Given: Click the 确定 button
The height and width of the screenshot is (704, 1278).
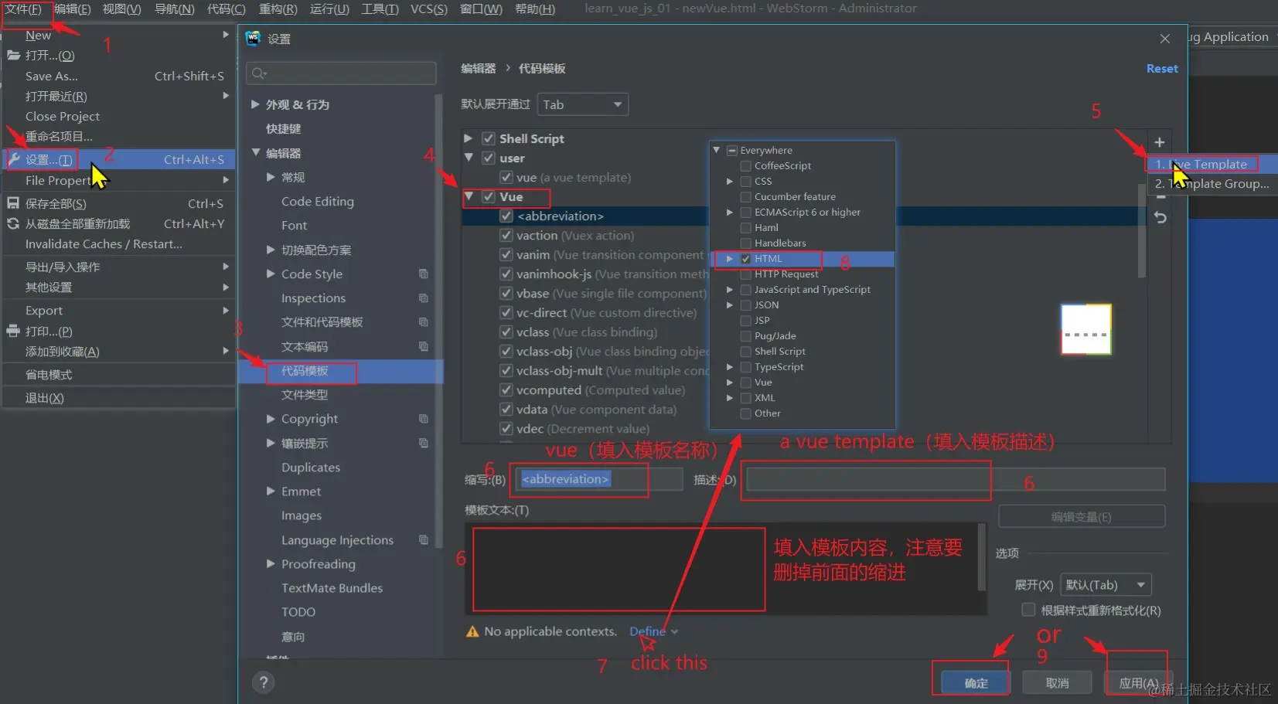Looking at the screenshot, I should click(976, 683).
